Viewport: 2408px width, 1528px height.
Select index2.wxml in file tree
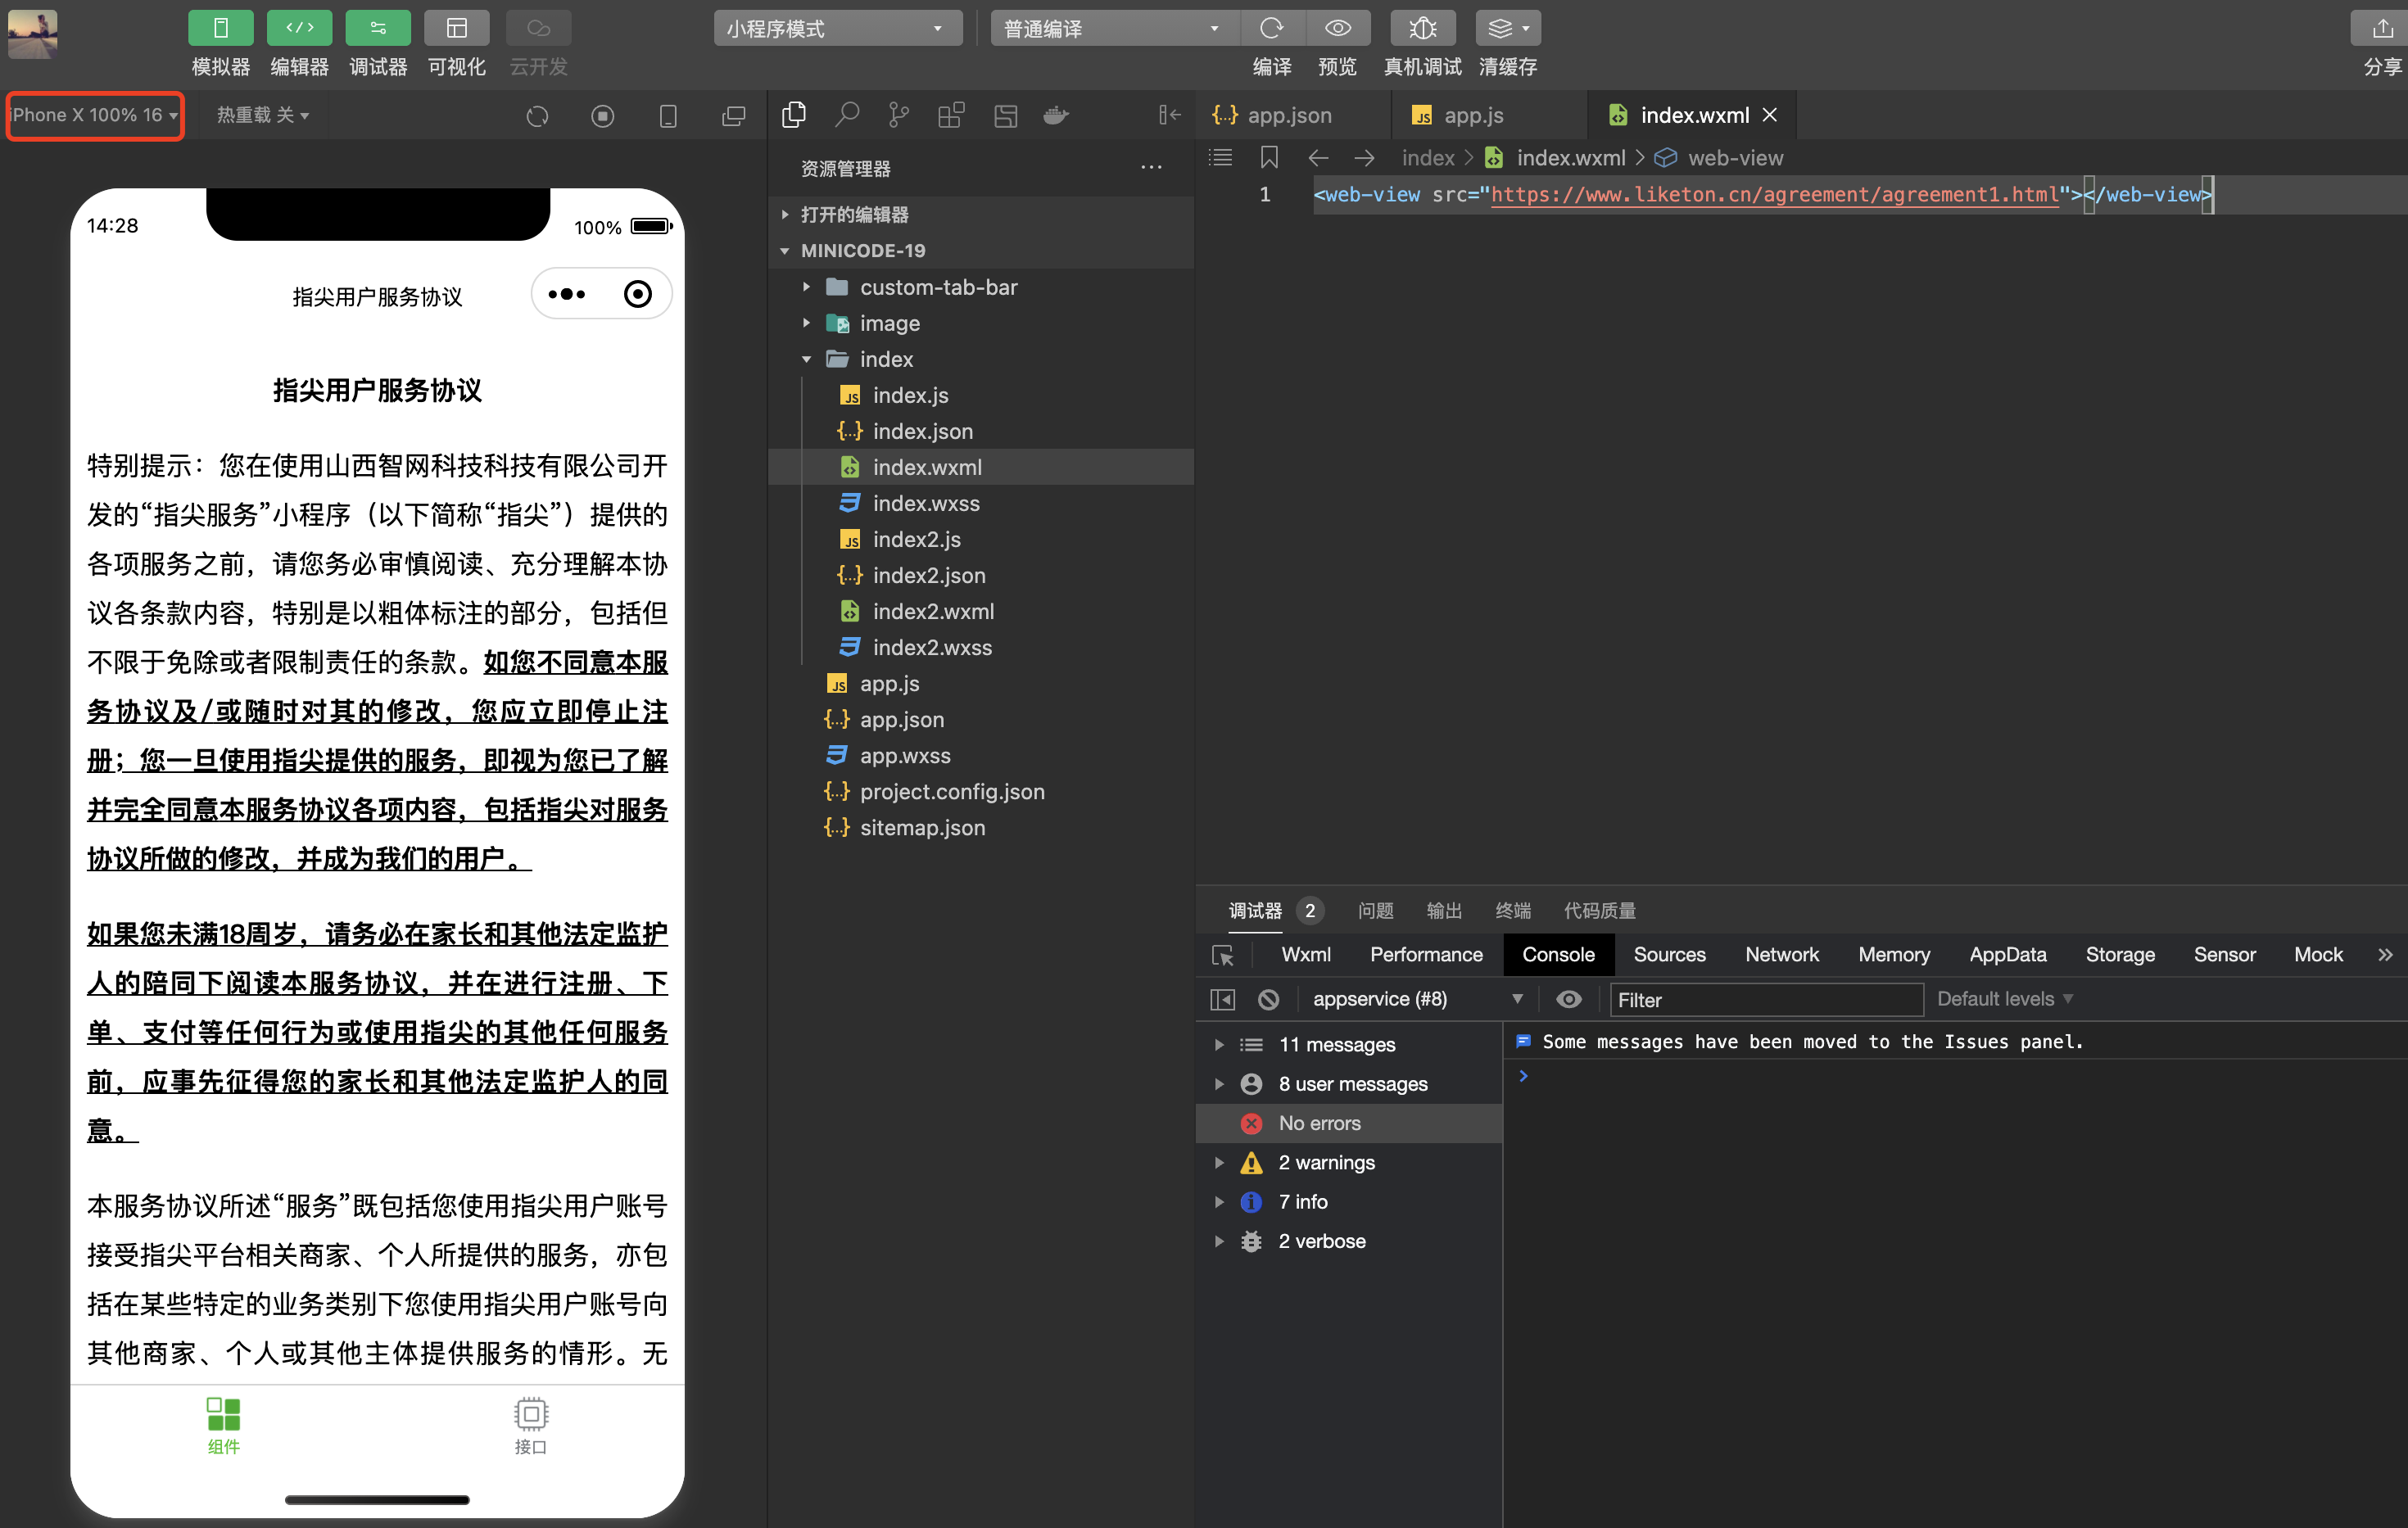tap(932, 611)
